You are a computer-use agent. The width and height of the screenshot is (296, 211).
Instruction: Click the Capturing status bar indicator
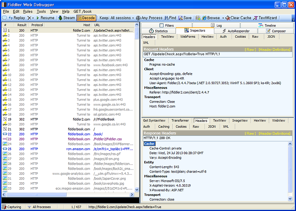tap(12, 207)
